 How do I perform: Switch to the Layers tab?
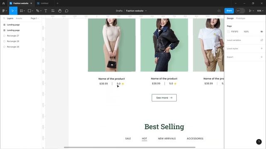(10, 18)
